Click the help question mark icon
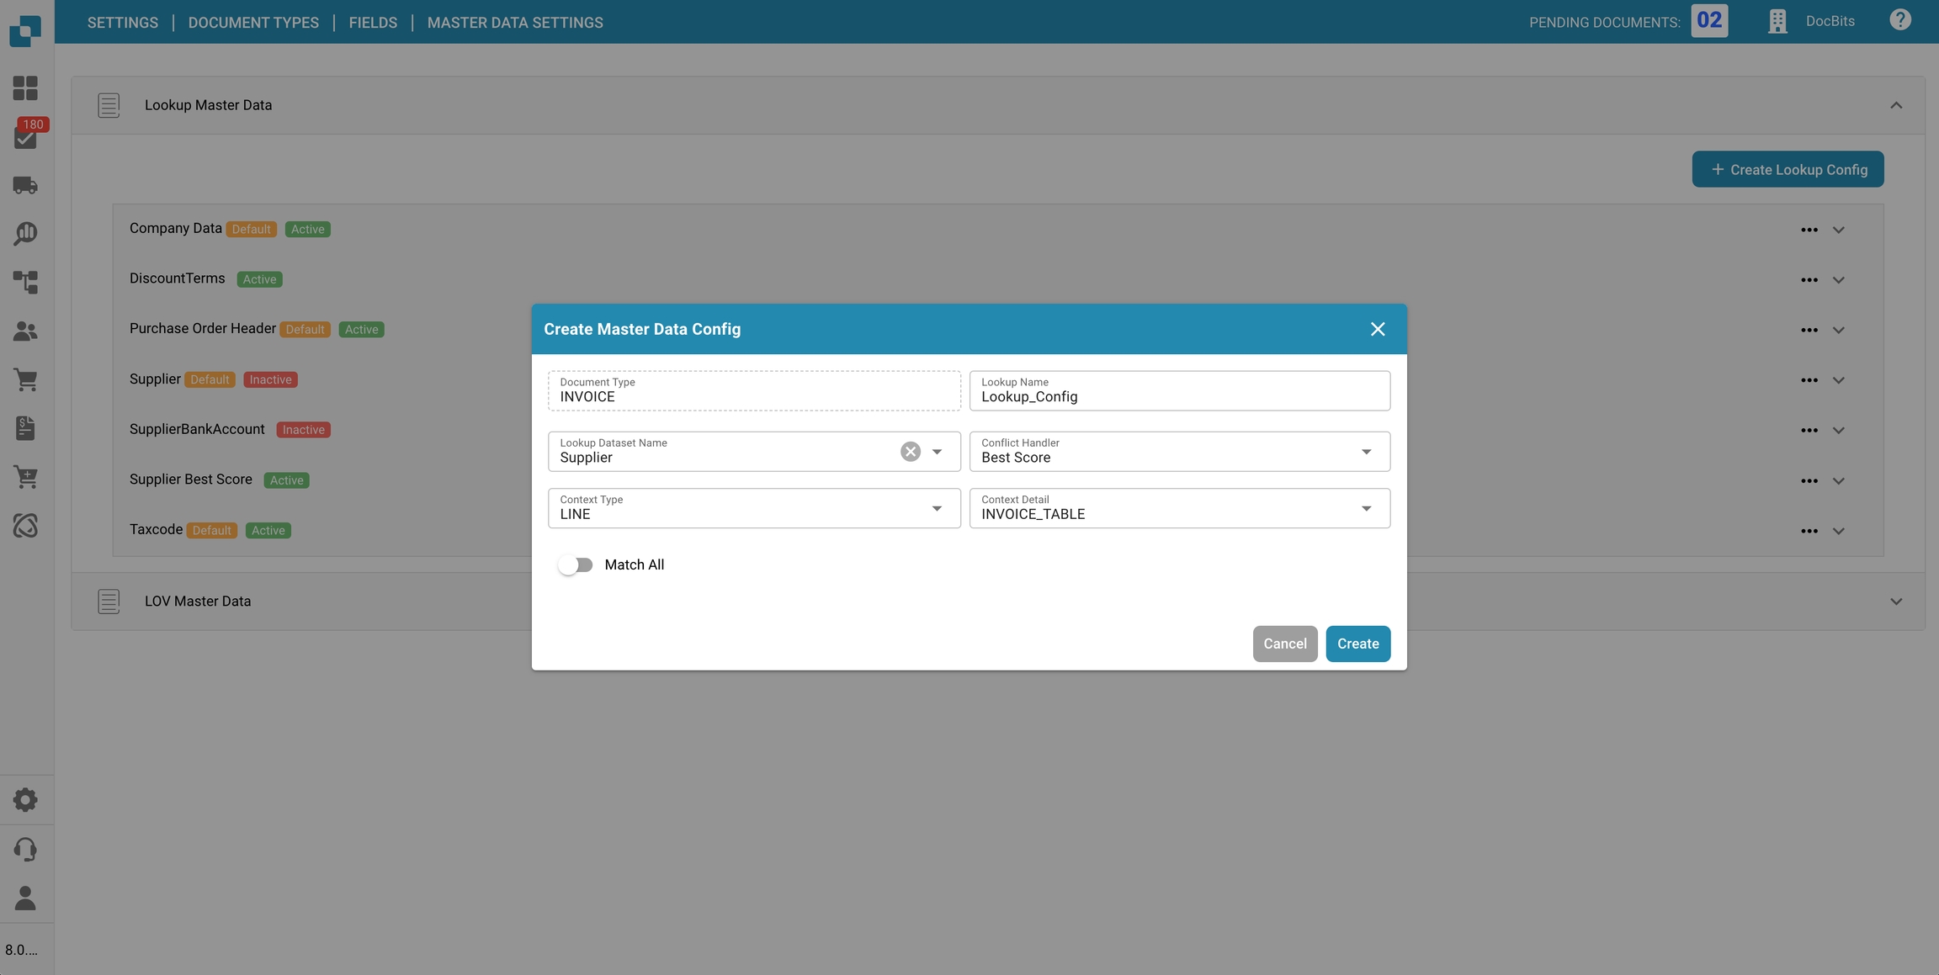 (1899, 20)
